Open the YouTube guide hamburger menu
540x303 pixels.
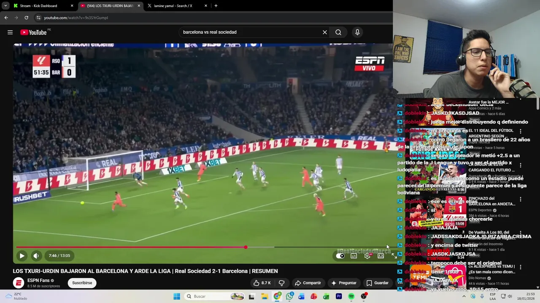coord(10,32)
